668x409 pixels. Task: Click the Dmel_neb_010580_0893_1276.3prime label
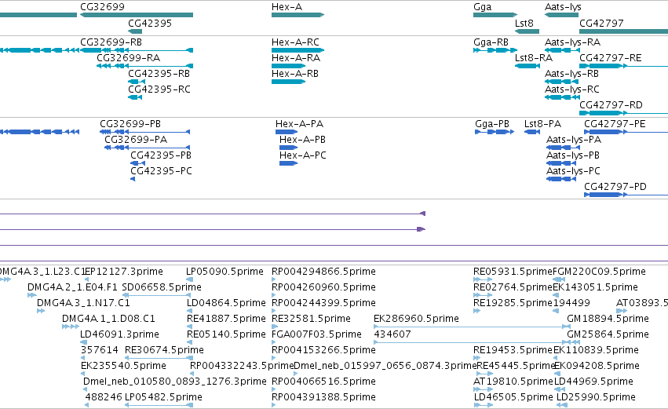tap(175, 382)
